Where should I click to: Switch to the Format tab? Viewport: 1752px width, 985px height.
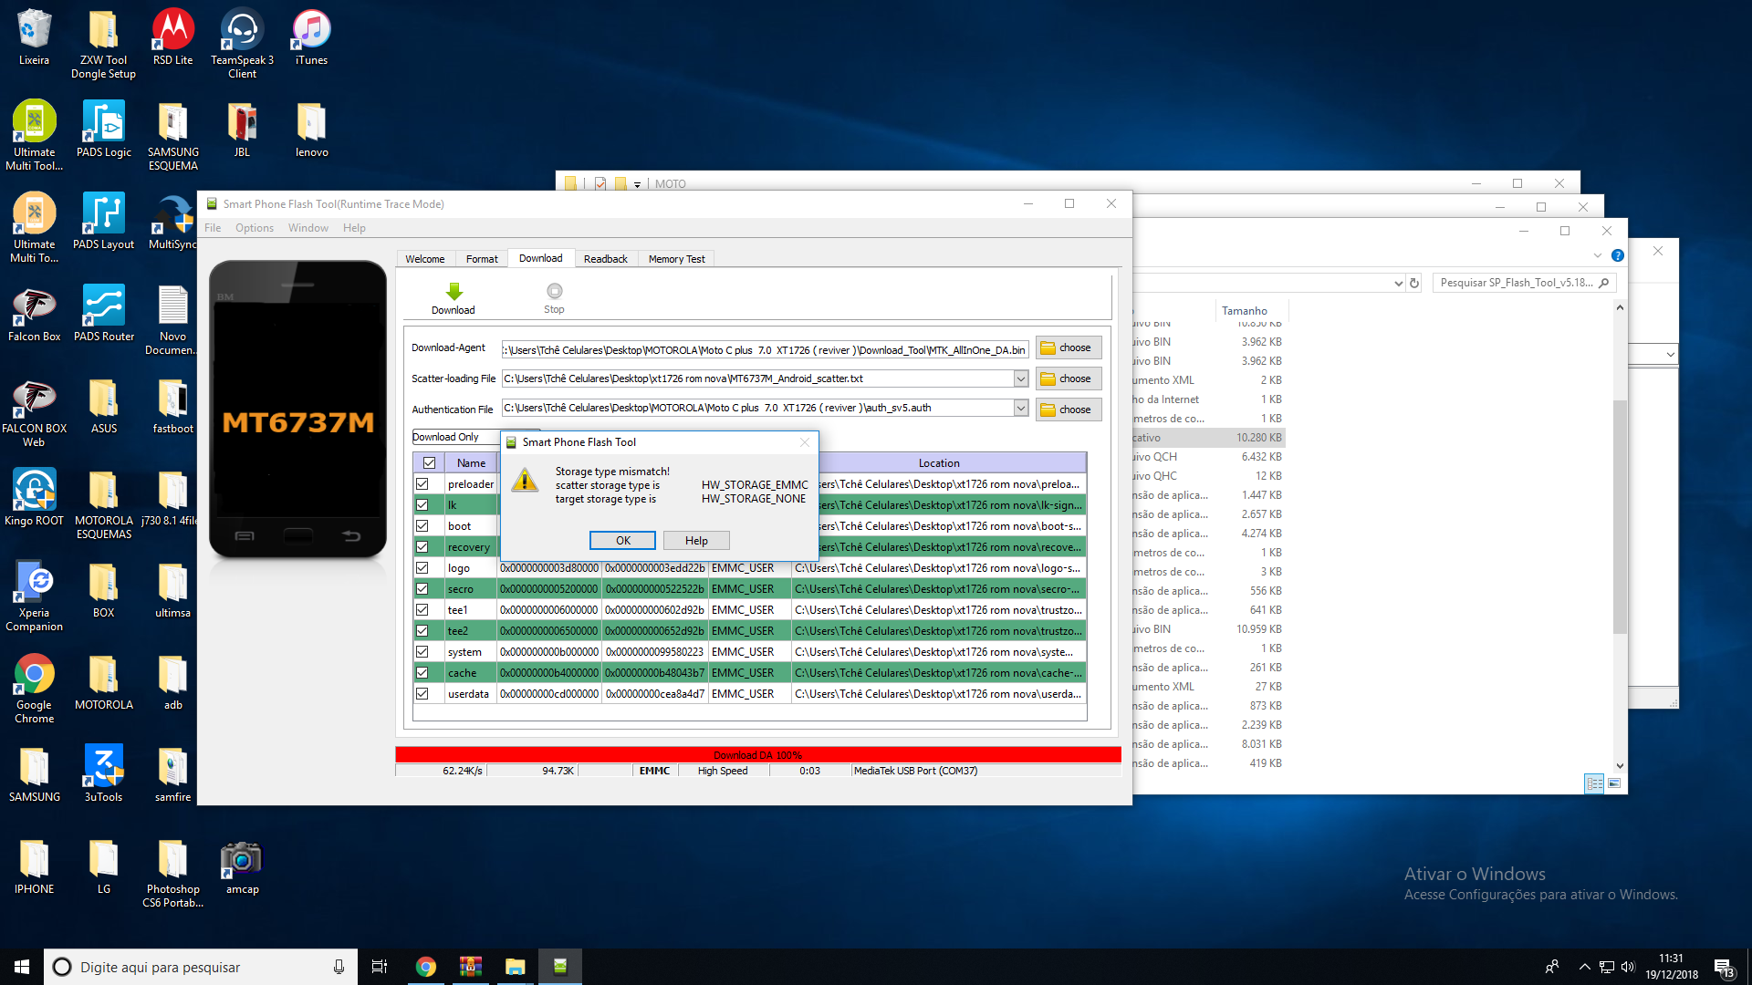[x=482, y=259]
